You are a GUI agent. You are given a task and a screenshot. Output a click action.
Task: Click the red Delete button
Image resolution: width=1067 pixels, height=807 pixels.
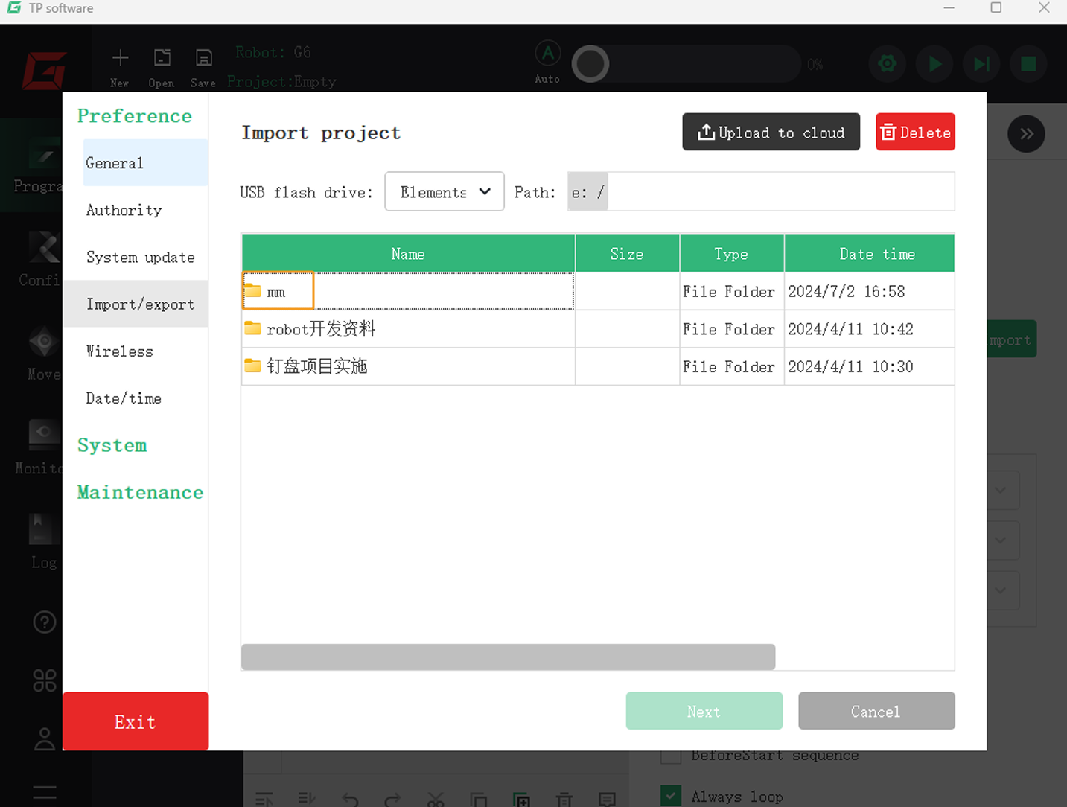915,132
